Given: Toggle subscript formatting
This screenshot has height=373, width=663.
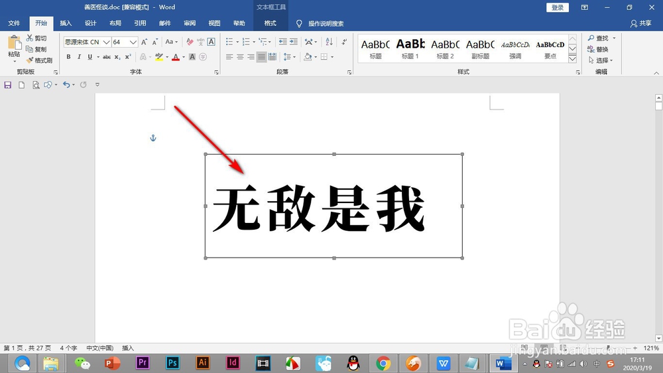Looking at the screenshot, I should tap(117, 56).
